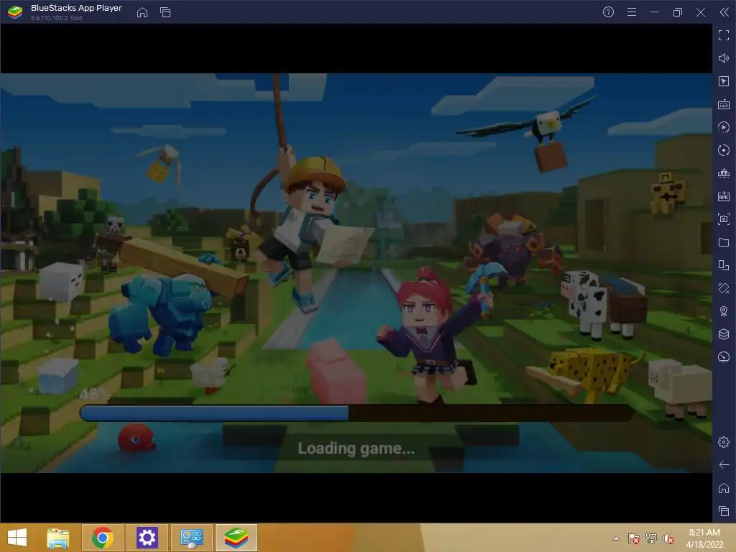The width and height of the screenshot is (736, 552).
Task: Open network status icon in tray
Action: pos(651,538)
